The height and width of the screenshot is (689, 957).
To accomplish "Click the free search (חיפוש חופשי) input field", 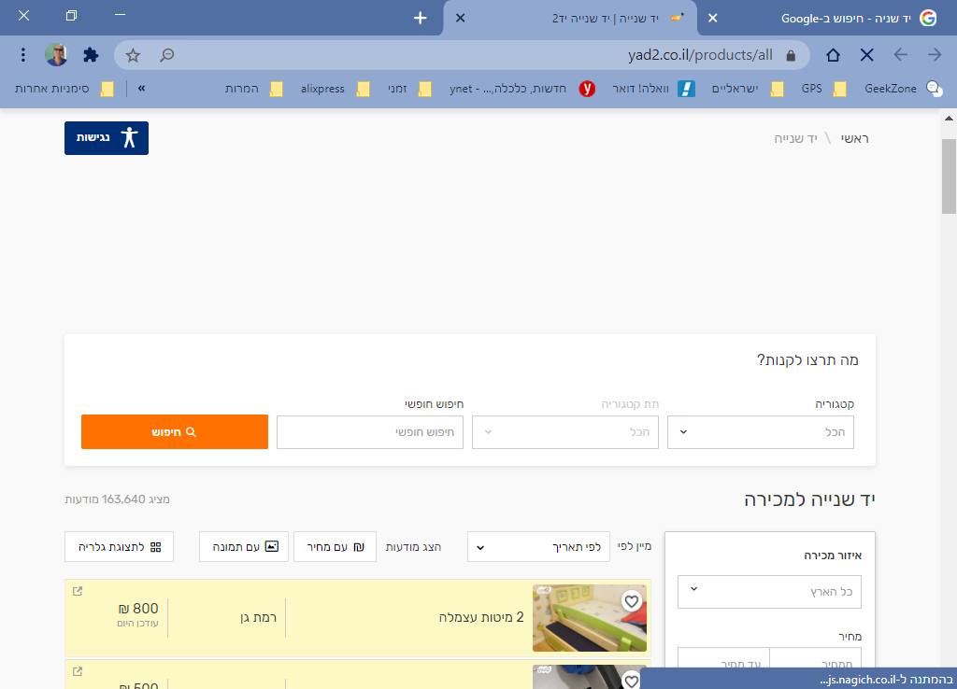I will coord(370,432).
